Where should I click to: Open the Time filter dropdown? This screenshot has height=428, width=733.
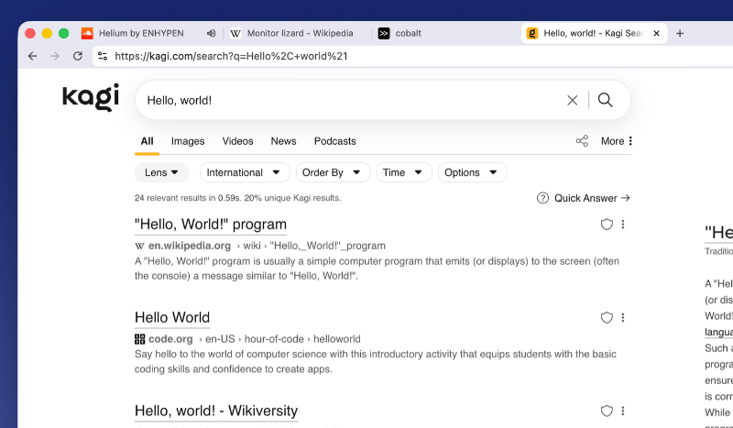403,172
